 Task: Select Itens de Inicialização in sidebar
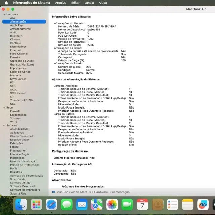point(23,161)
